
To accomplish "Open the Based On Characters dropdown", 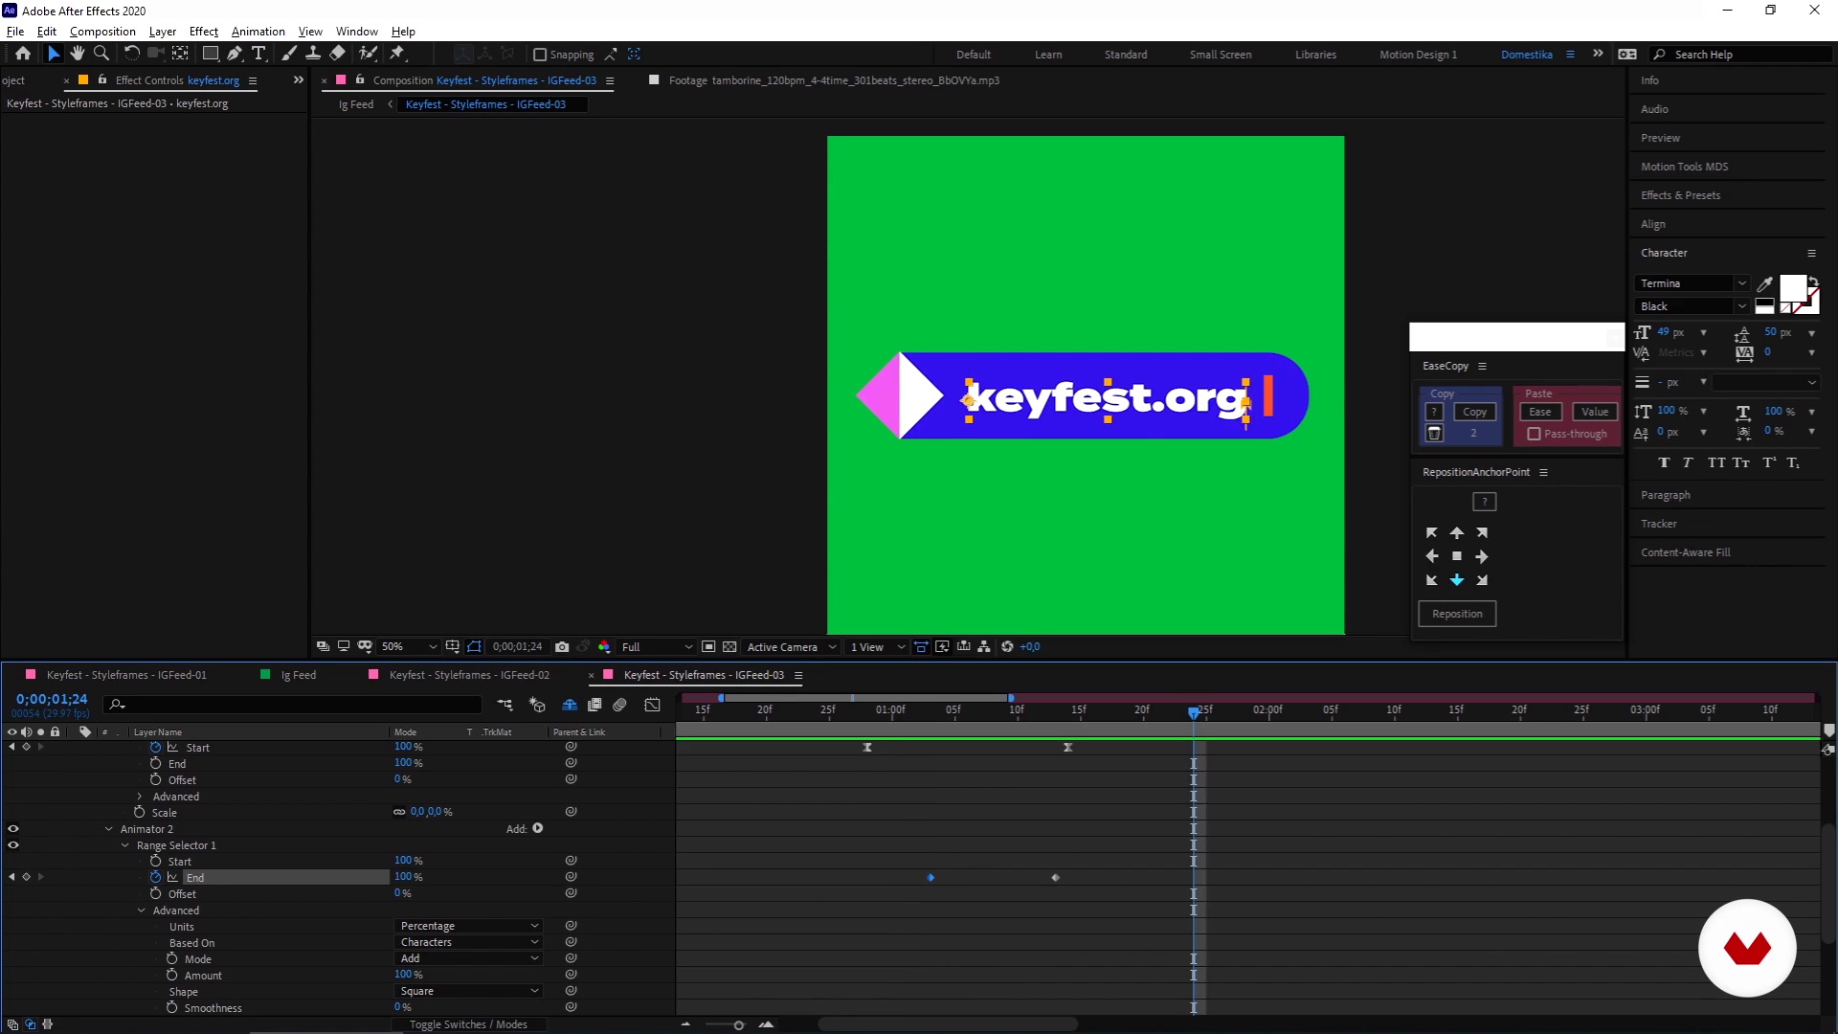I will click(468, 942).
